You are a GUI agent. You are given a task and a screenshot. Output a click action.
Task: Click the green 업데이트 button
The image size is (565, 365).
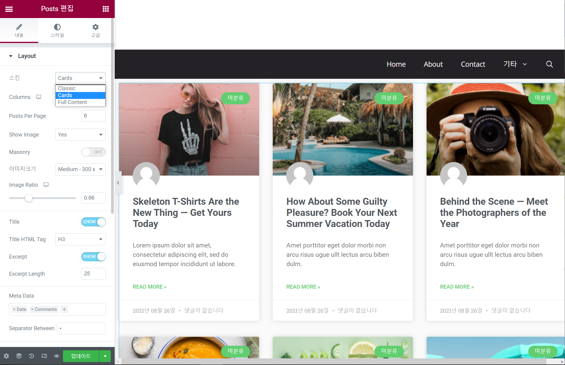tap(81, 356)
